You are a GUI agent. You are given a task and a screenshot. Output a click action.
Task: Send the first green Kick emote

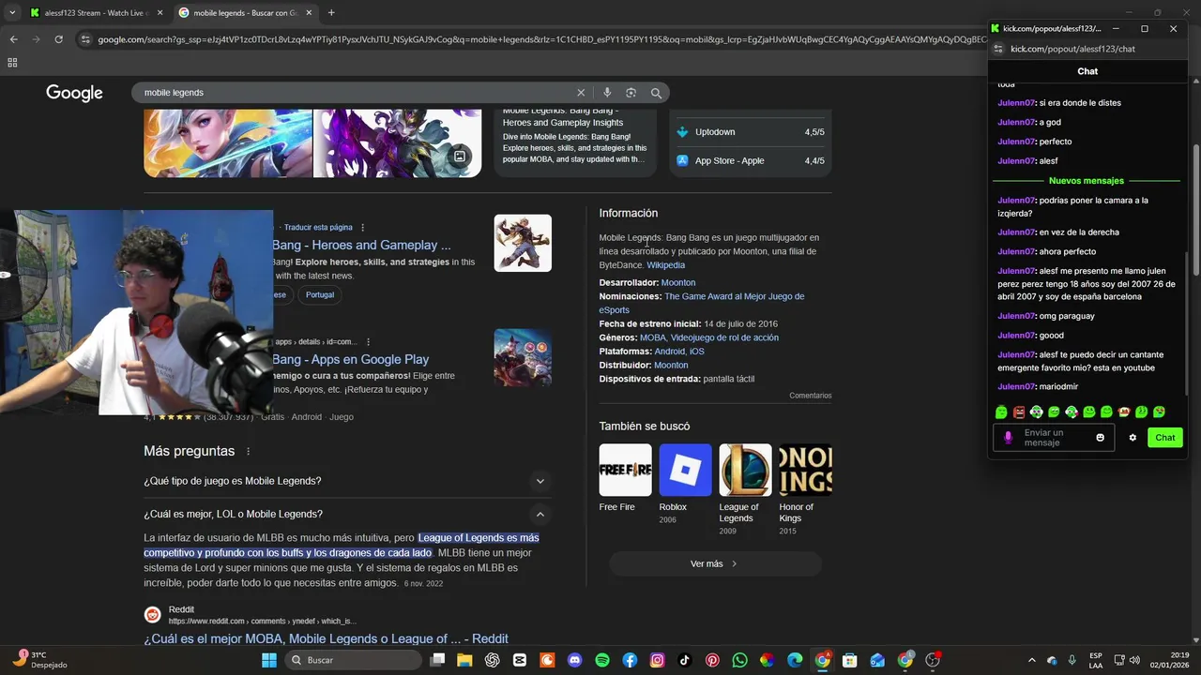pos(1001,412)
